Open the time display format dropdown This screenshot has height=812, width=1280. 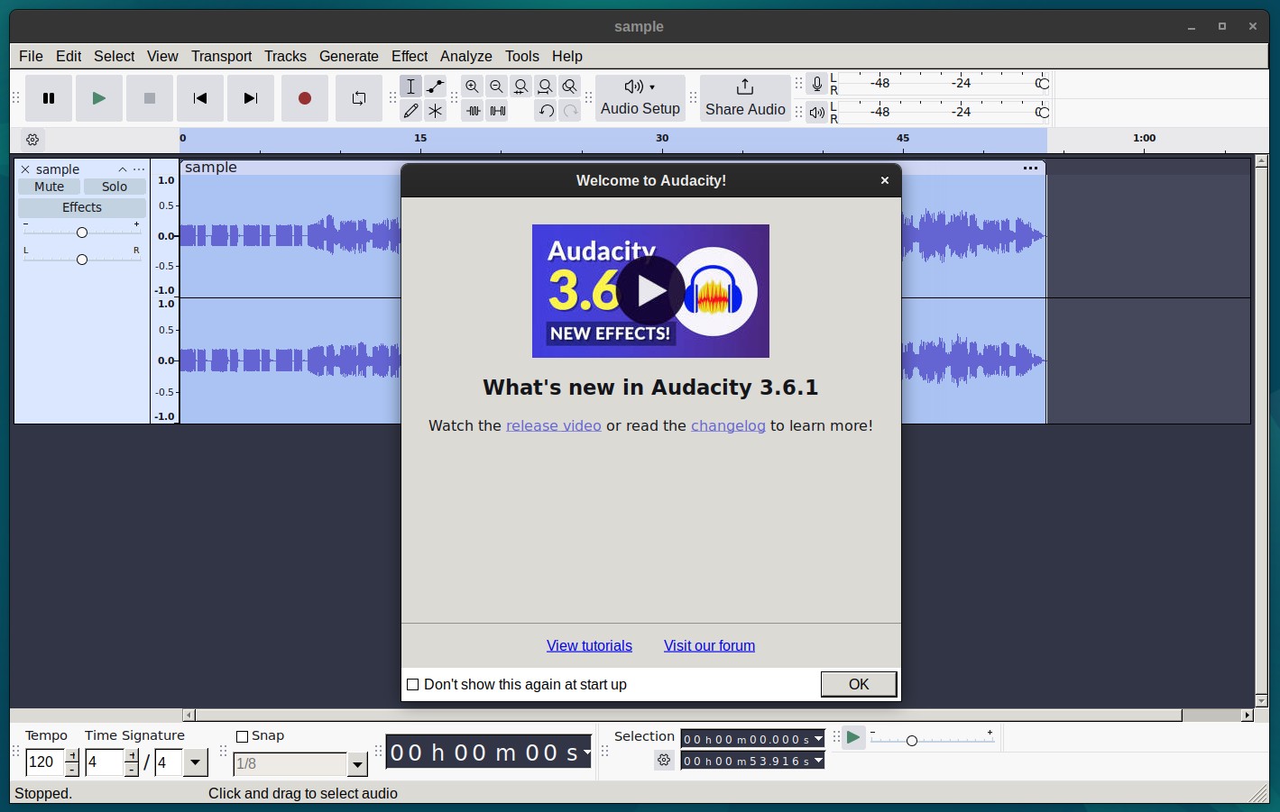587,752
